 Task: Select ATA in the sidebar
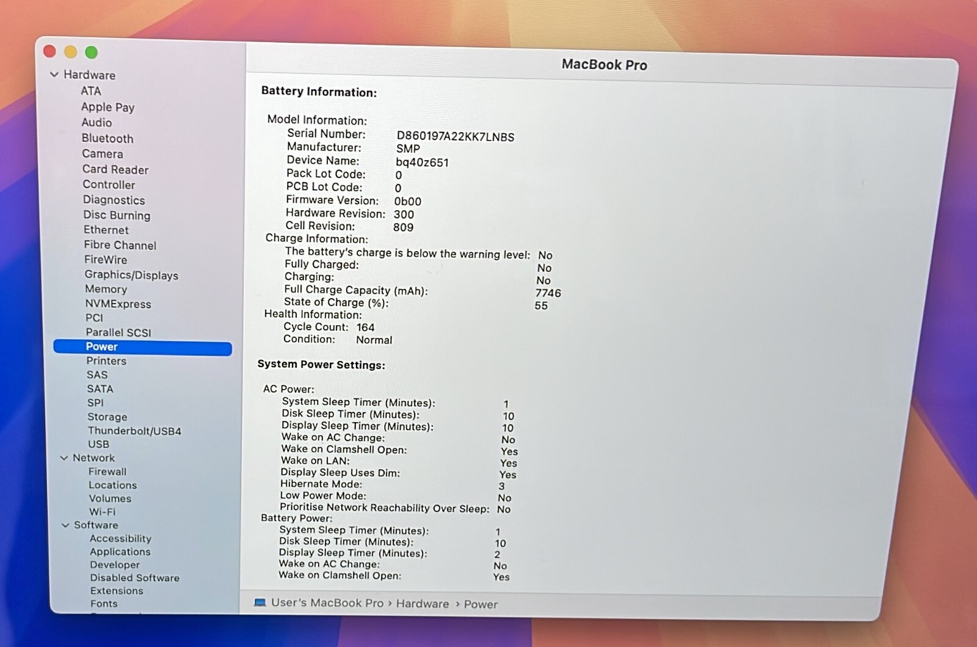click(91, 91)
